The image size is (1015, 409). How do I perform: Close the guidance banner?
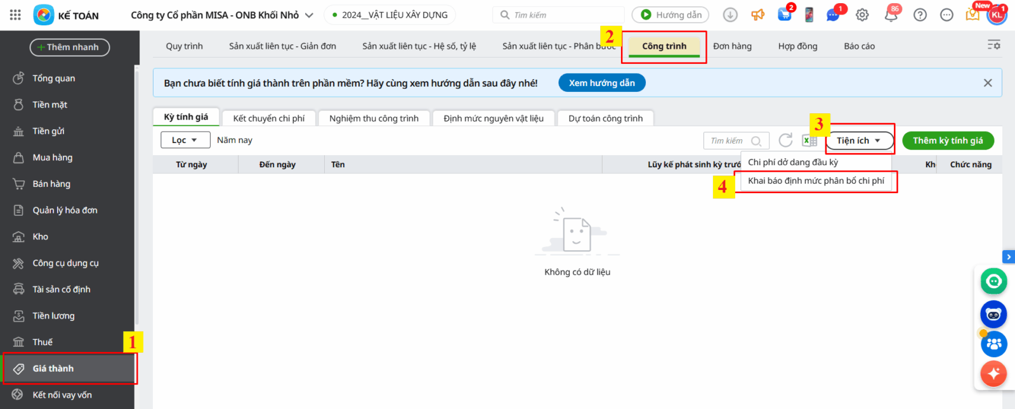click(x=988, y=83)
